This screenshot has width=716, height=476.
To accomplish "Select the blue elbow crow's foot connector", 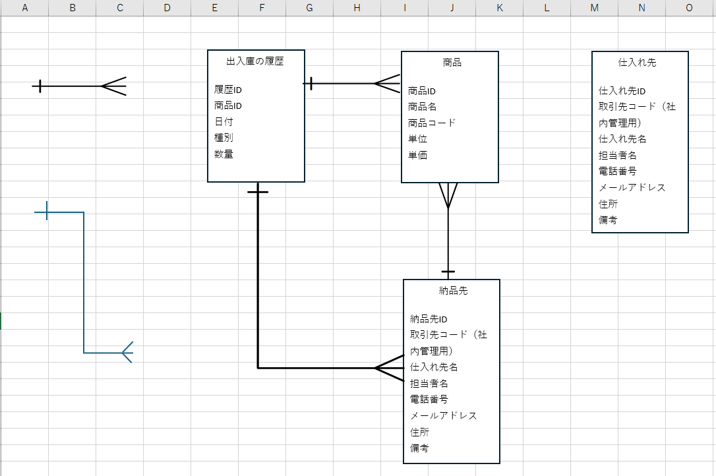I will click(84, 283).
